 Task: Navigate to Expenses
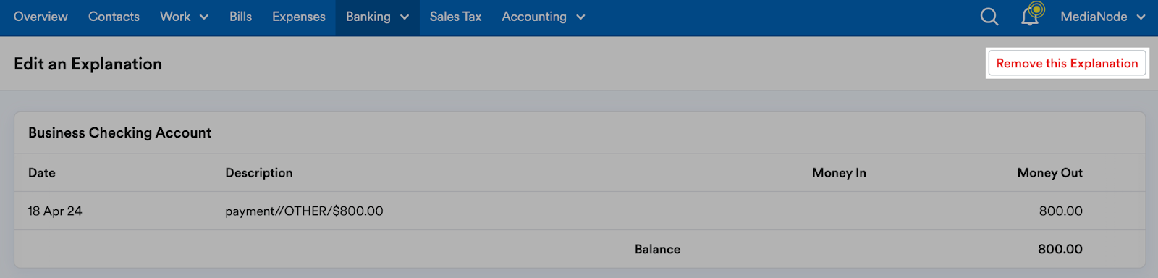coord(299,17)
